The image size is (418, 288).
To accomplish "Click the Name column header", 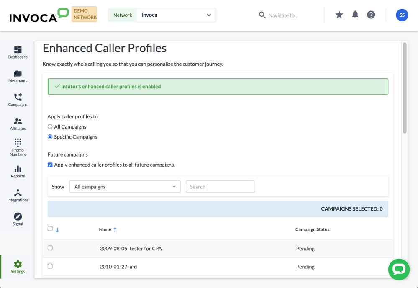I will [105, 229].
